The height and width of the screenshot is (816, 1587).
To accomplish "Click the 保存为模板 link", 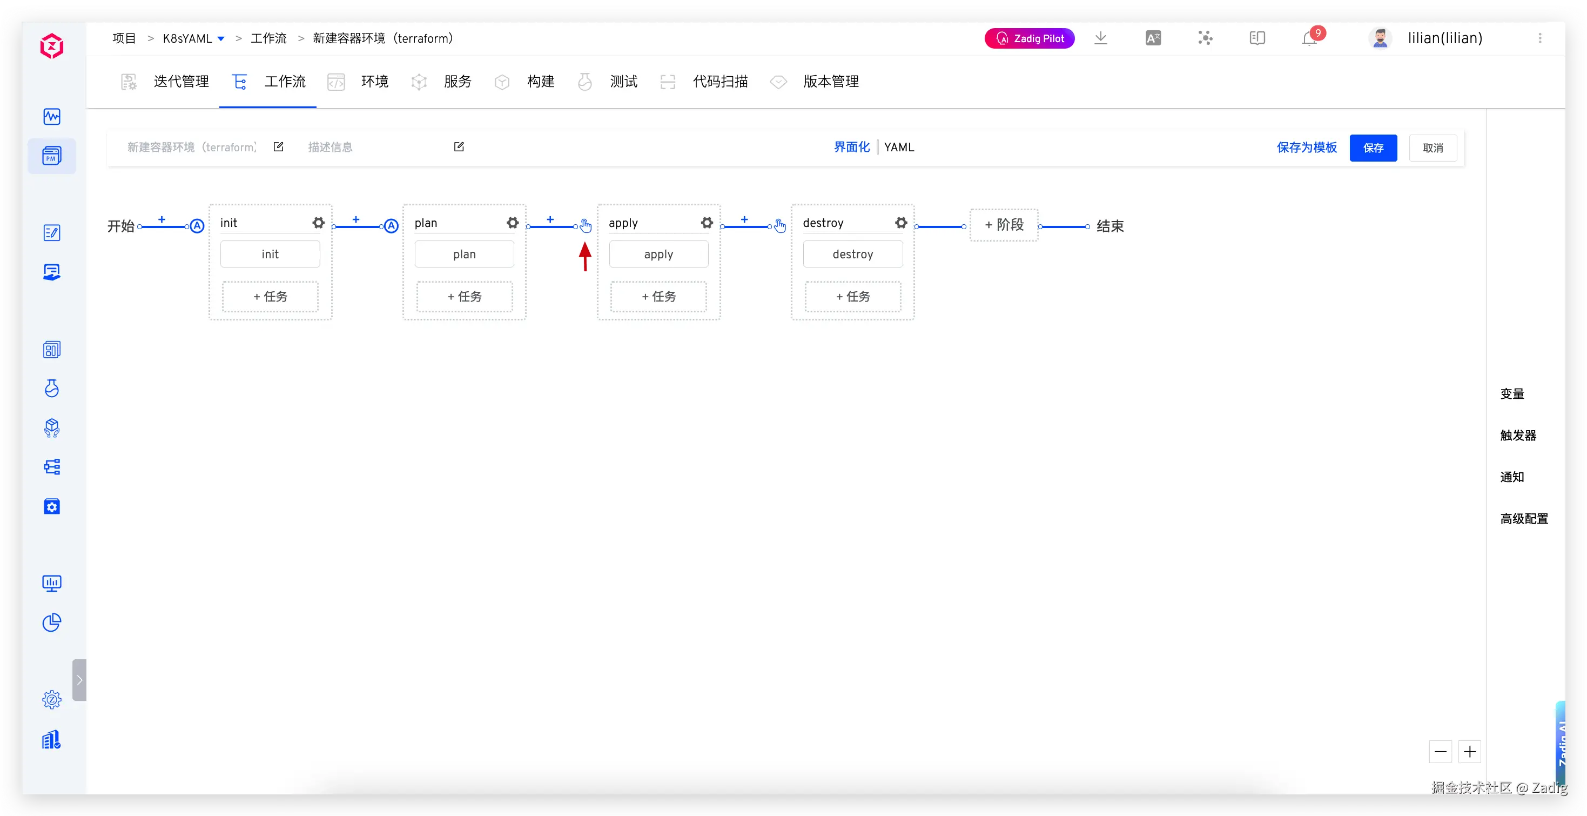I will 1306,148.
